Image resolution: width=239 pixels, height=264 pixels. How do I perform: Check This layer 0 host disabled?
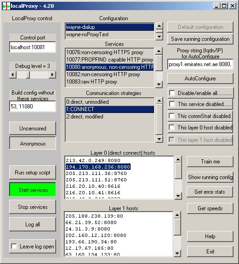click(172, 128)
